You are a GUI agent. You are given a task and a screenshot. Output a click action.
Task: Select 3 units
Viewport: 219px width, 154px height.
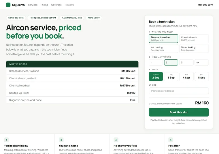(186, 63)
